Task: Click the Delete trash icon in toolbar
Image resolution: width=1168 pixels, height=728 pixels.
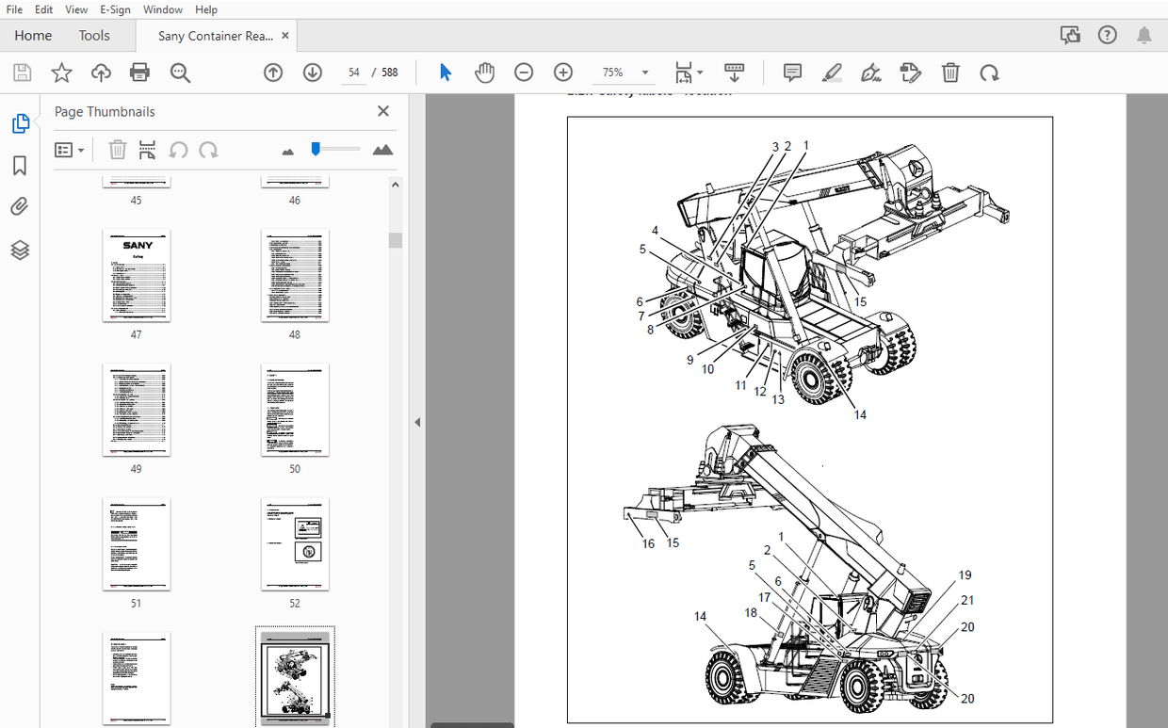Action: [951, 73]
